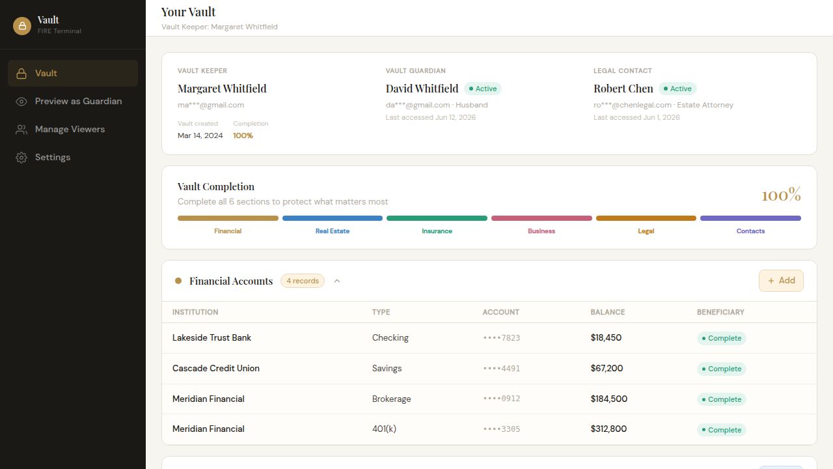Click the Savings account type cell

387,368
